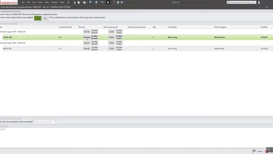Click Do Not Rework in JOB1 row
273x154 pixels.
(95, 32)
